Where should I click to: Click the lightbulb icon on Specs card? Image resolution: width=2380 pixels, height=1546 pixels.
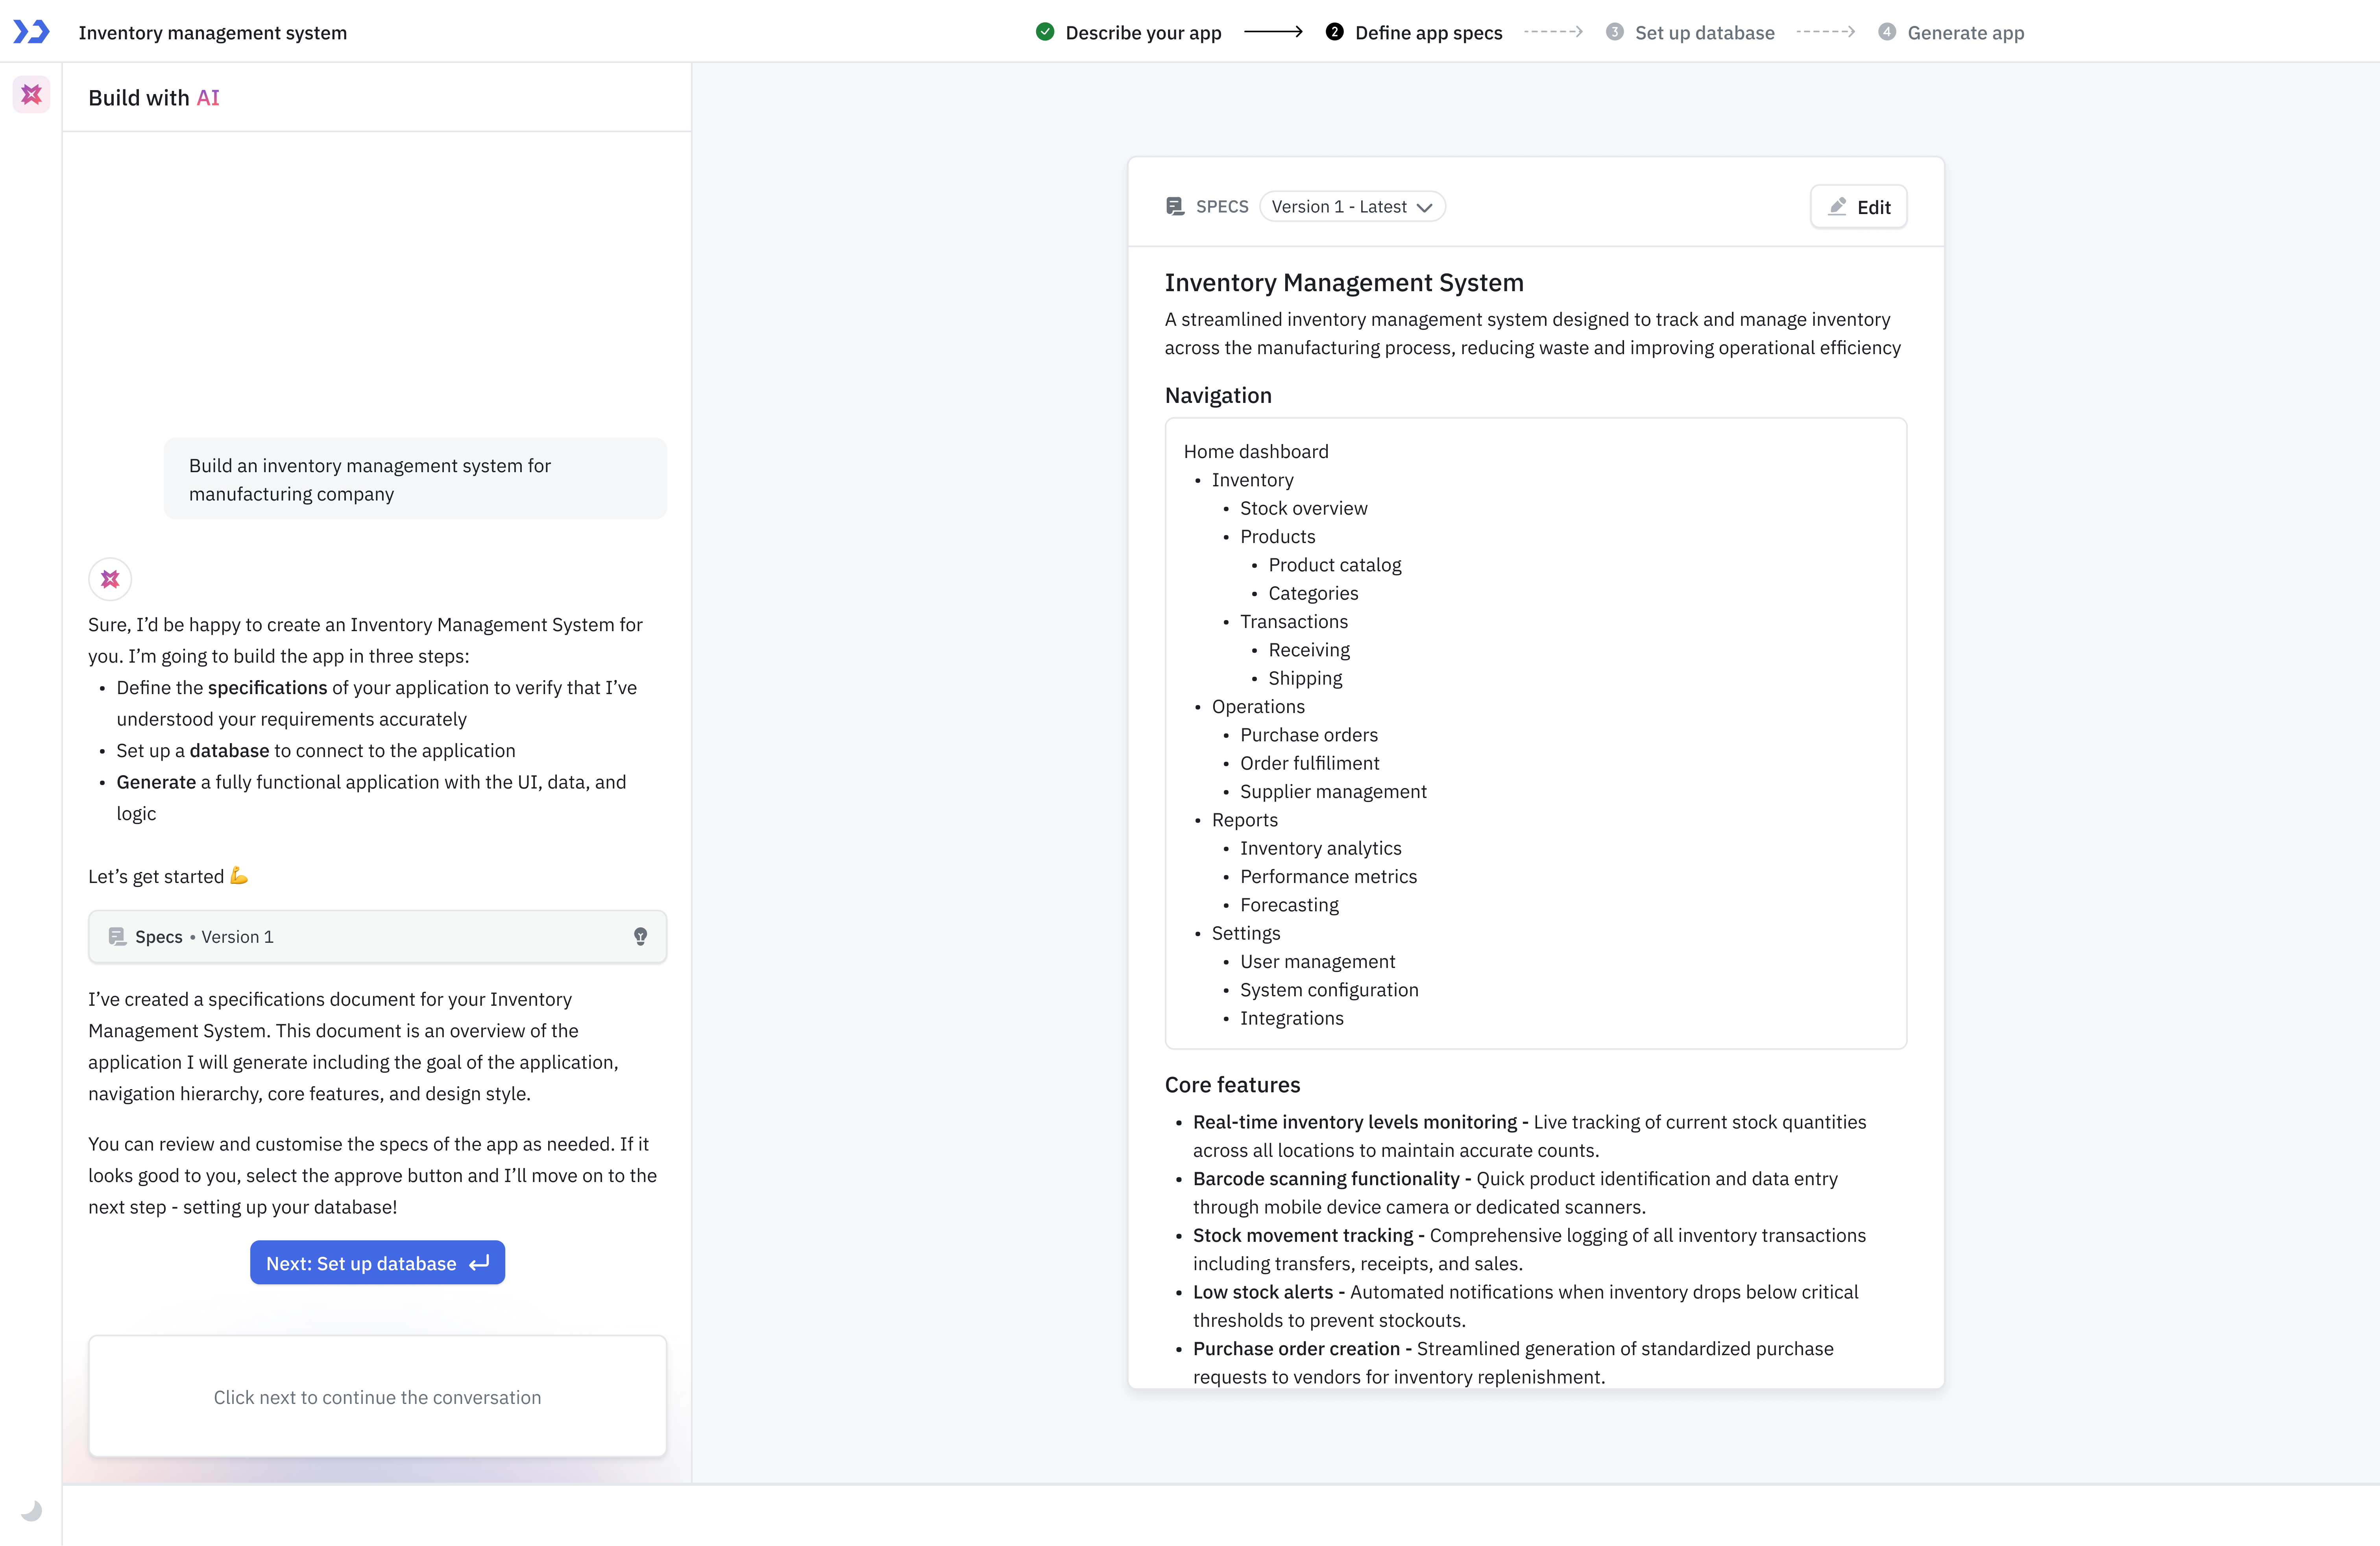(640, 936)
